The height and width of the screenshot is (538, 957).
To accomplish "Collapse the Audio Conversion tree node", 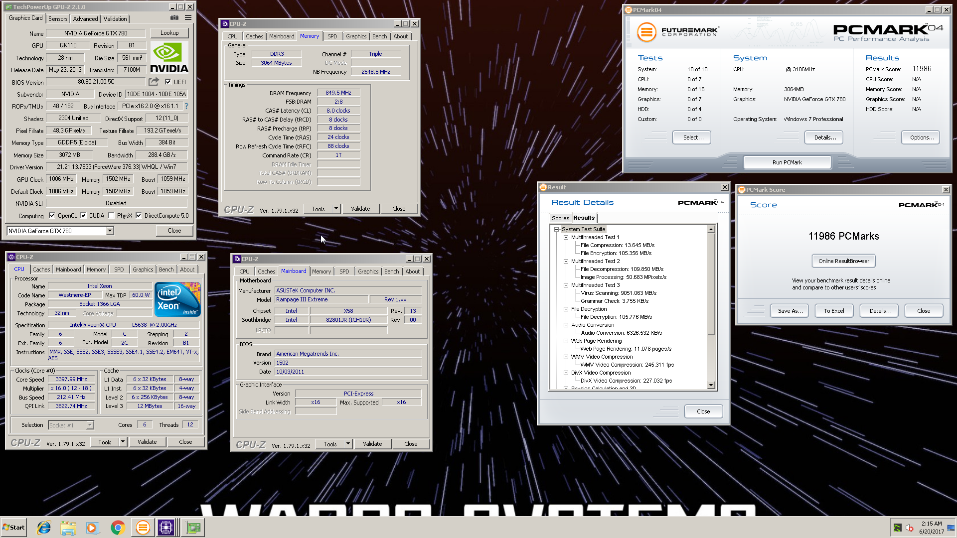I will pos(566,325).
